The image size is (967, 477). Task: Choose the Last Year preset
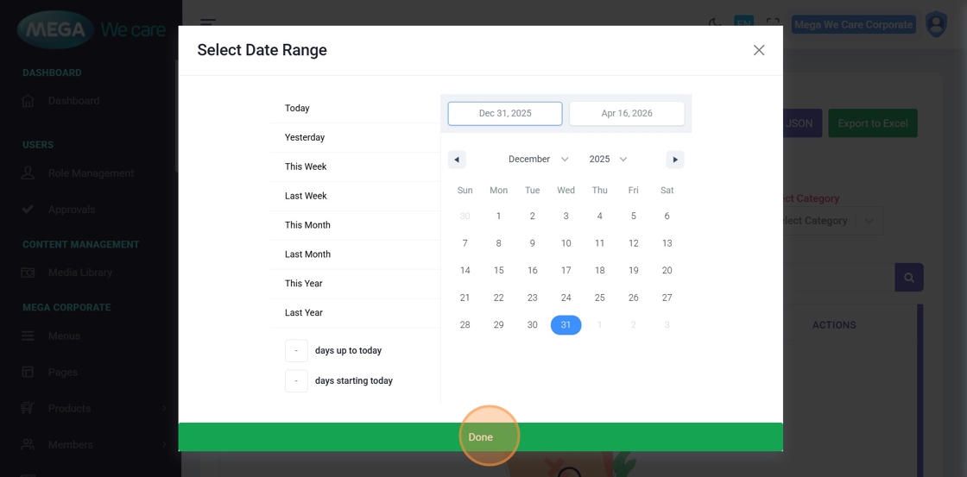[x=304, y=313]
